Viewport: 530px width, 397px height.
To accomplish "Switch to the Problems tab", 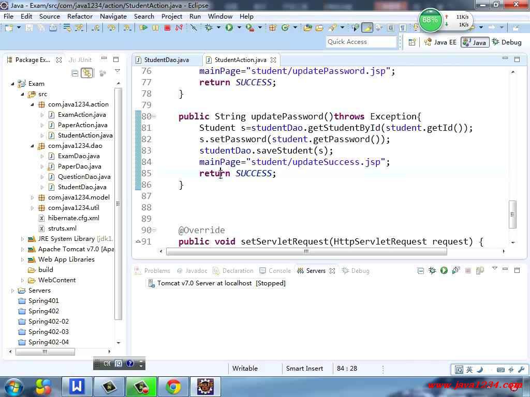I will click(x=153, y=271).
